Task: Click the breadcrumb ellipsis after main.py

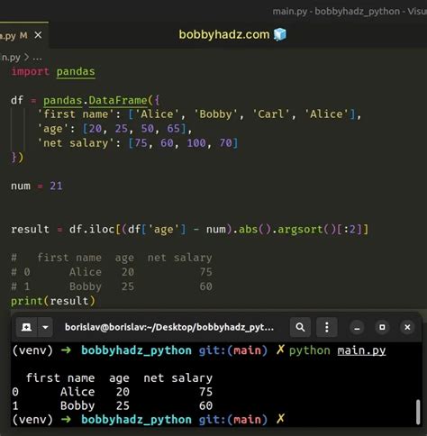Action: (37, 57)
